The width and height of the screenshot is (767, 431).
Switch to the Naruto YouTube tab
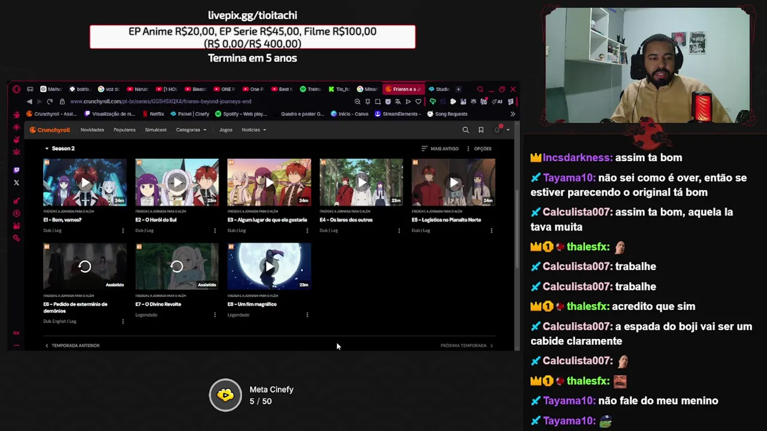click(x=138, y=89)
